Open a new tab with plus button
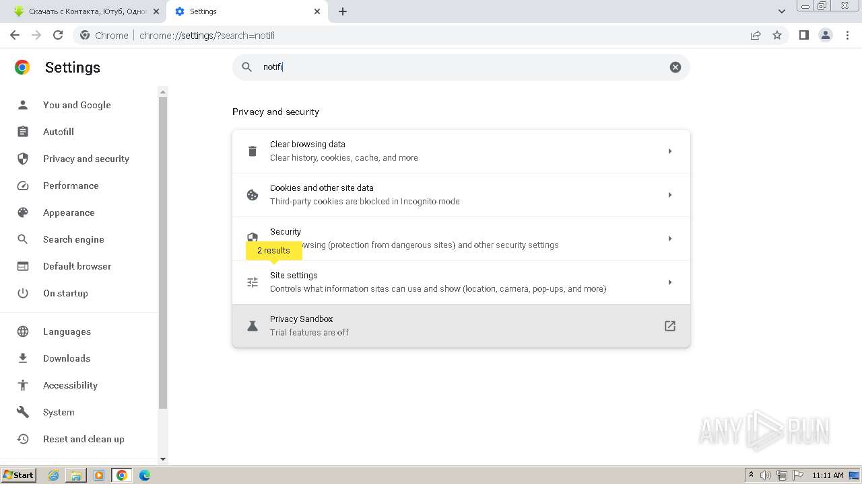 click(342, 11)
